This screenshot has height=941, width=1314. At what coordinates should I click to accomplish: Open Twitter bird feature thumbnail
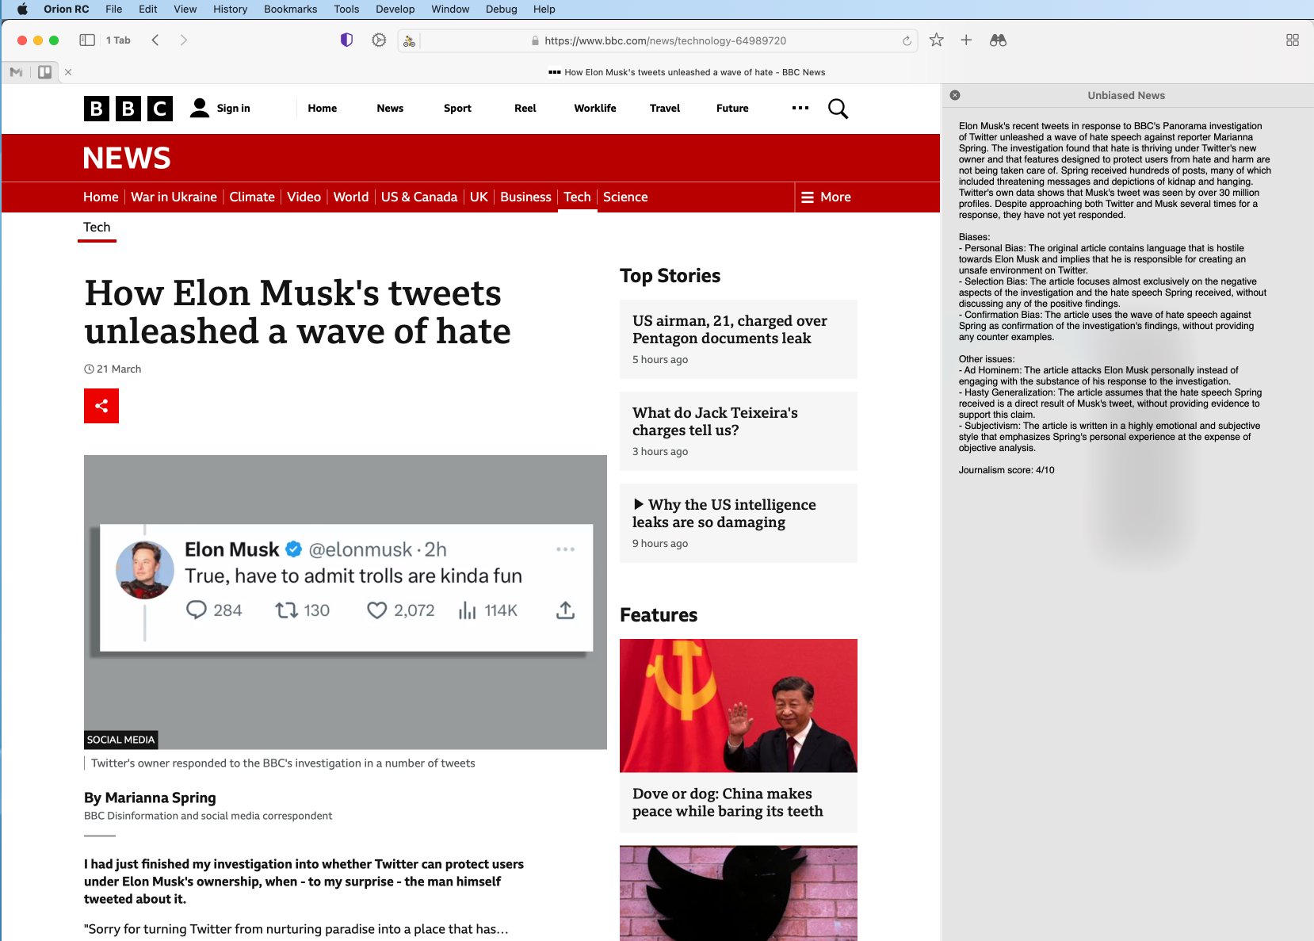pos(739,893)
